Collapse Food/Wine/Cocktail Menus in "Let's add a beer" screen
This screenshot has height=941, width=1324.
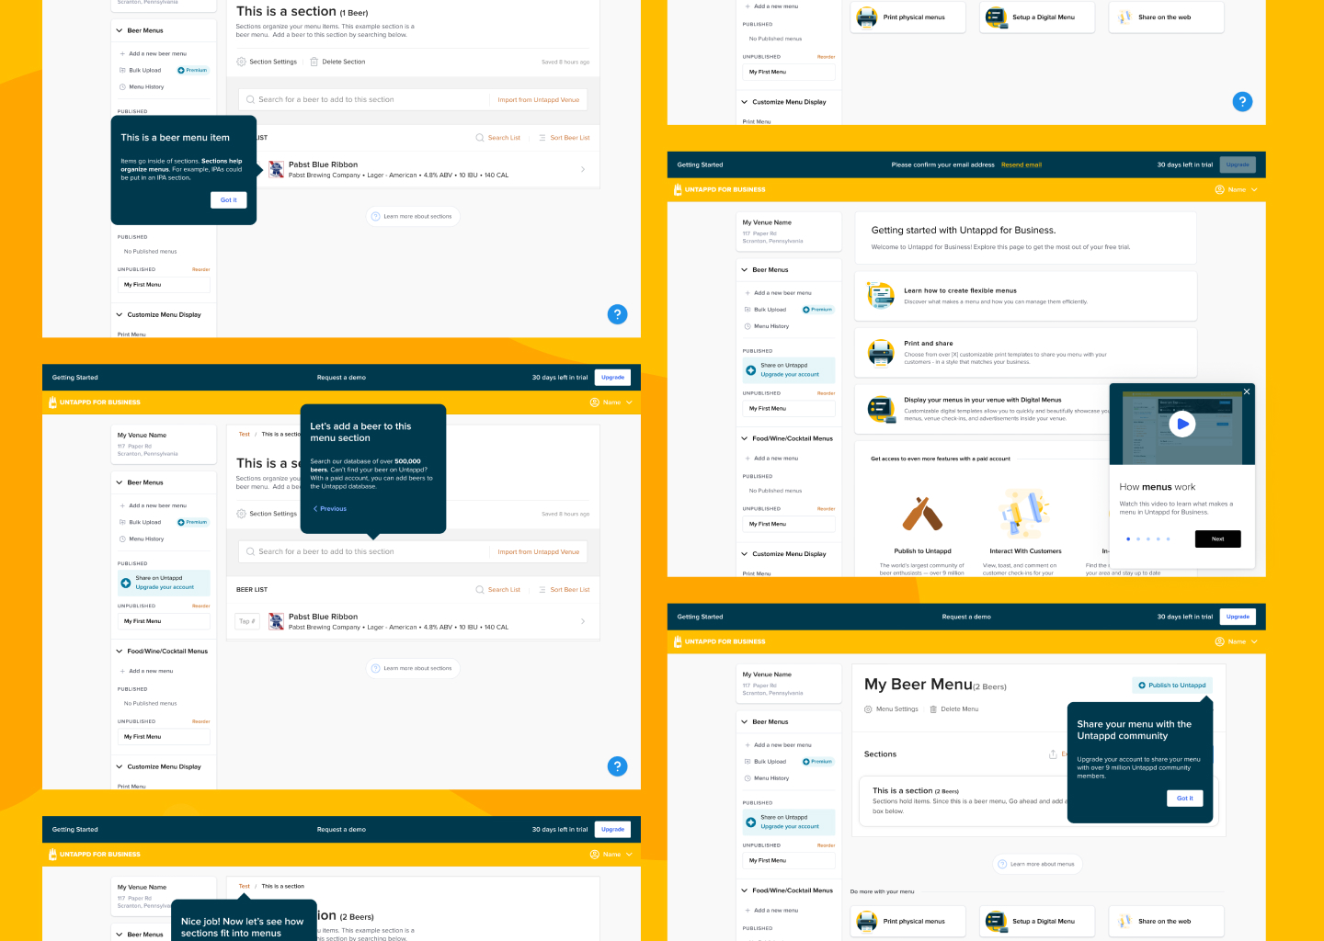pyautogui.click(x=120, y=652)
